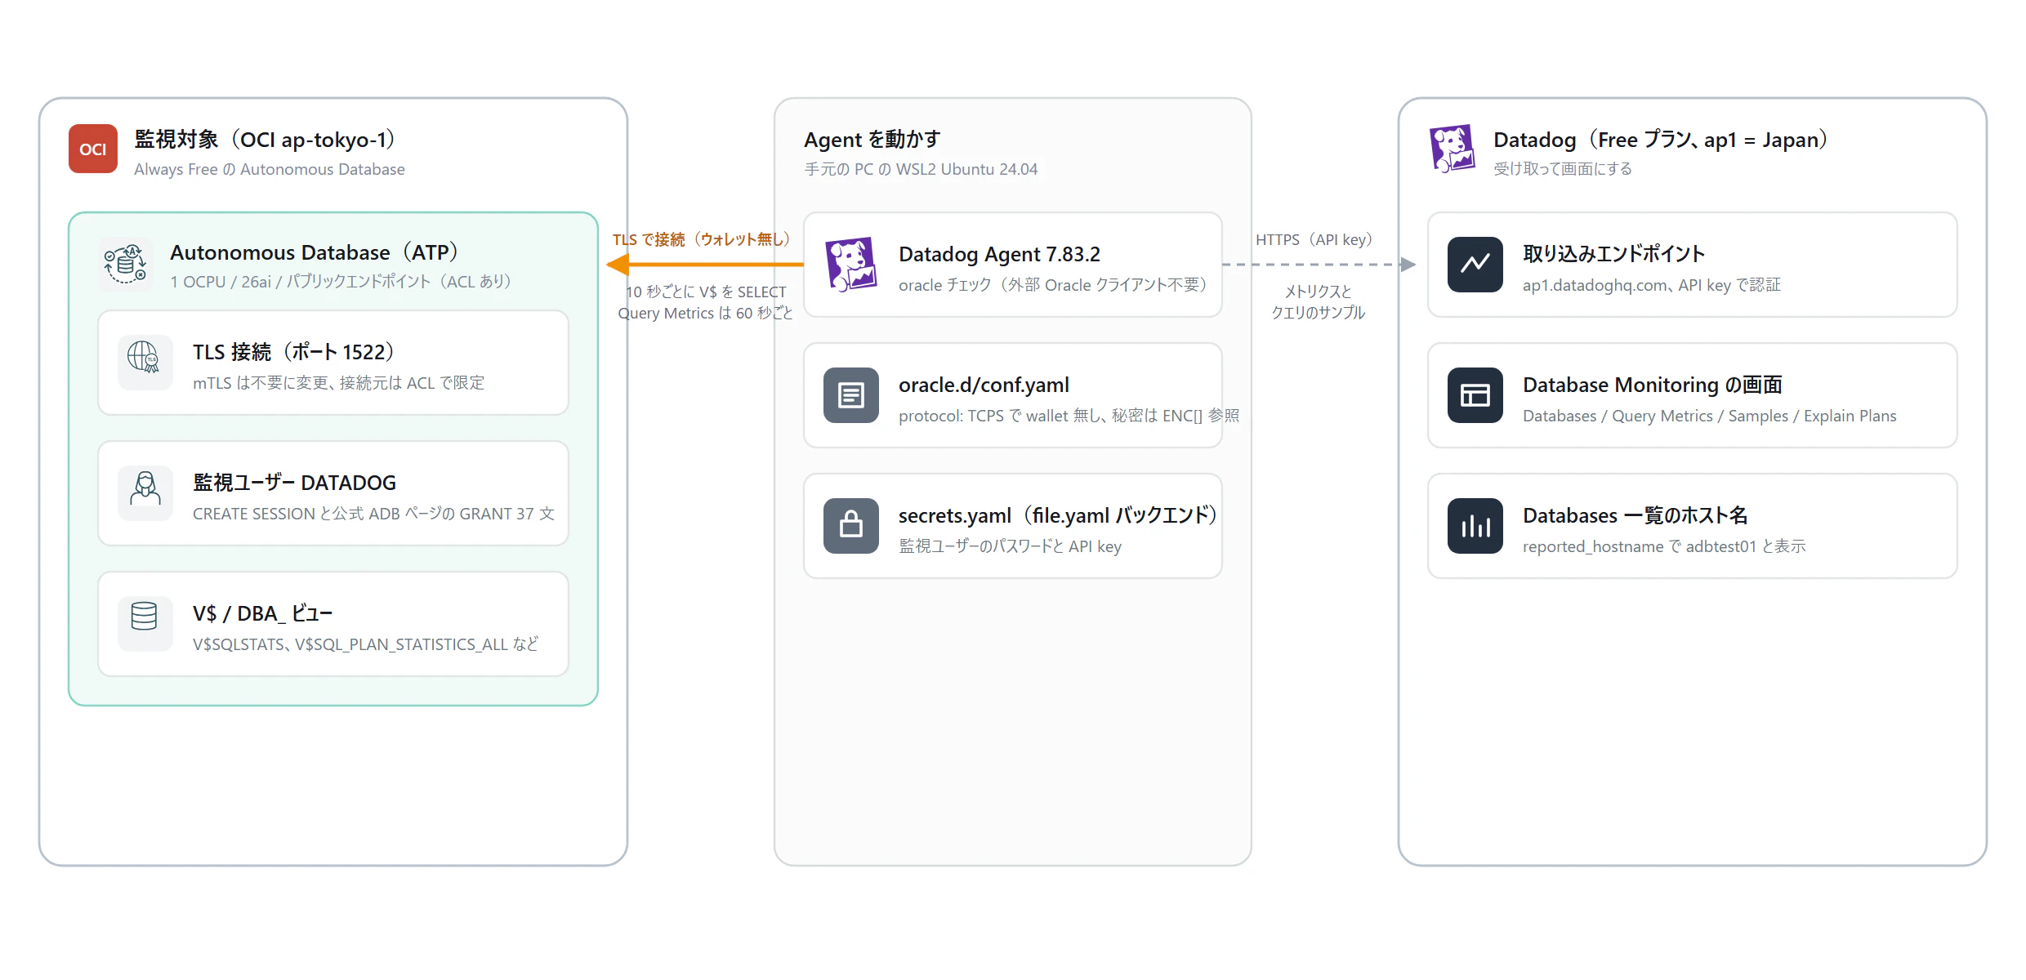Click the 1 OCPU / 26ai / パブリックエンドポイント description
2026x980 pixels.
(341, 282)
